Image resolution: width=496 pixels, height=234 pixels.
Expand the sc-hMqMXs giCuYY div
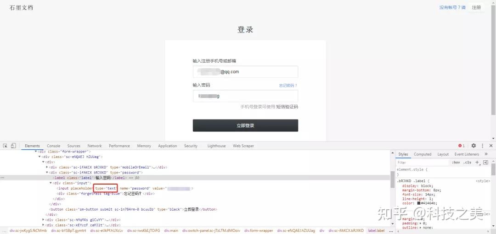43,220
